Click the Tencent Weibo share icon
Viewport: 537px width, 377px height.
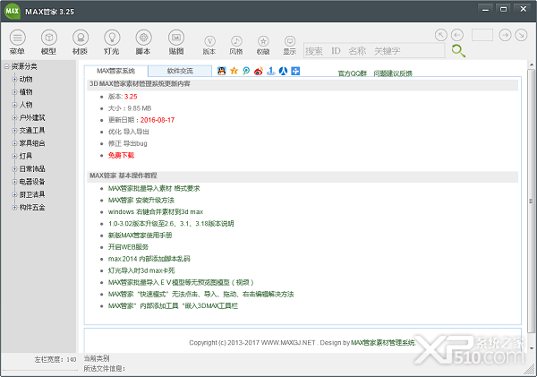click(x=246, y=71)
